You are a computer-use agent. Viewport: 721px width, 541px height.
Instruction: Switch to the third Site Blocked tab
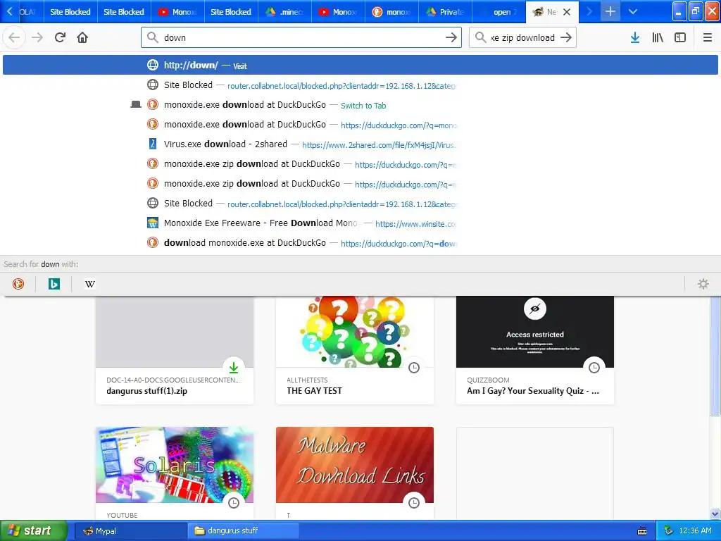(x=231, y=12)
